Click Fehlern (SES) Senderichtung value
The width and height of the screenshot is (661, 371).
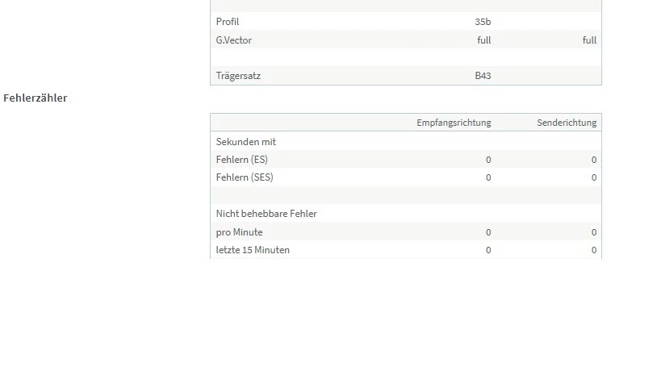pyautogui.click(x=594, y=177)
